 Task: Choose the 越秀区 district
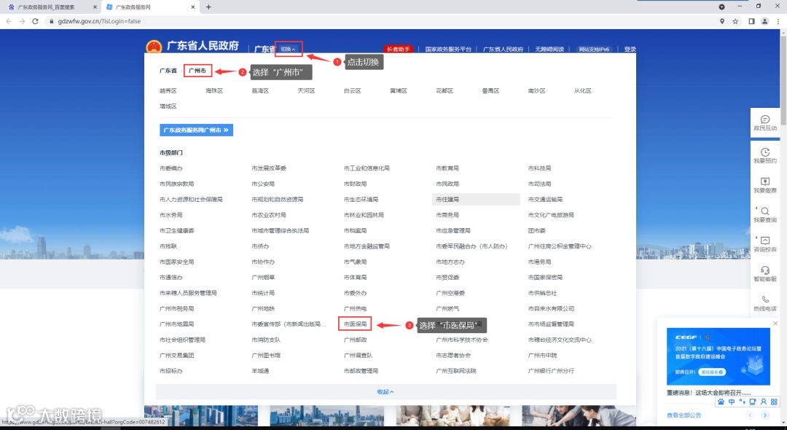pyautogui.click(x=168, y=91)
